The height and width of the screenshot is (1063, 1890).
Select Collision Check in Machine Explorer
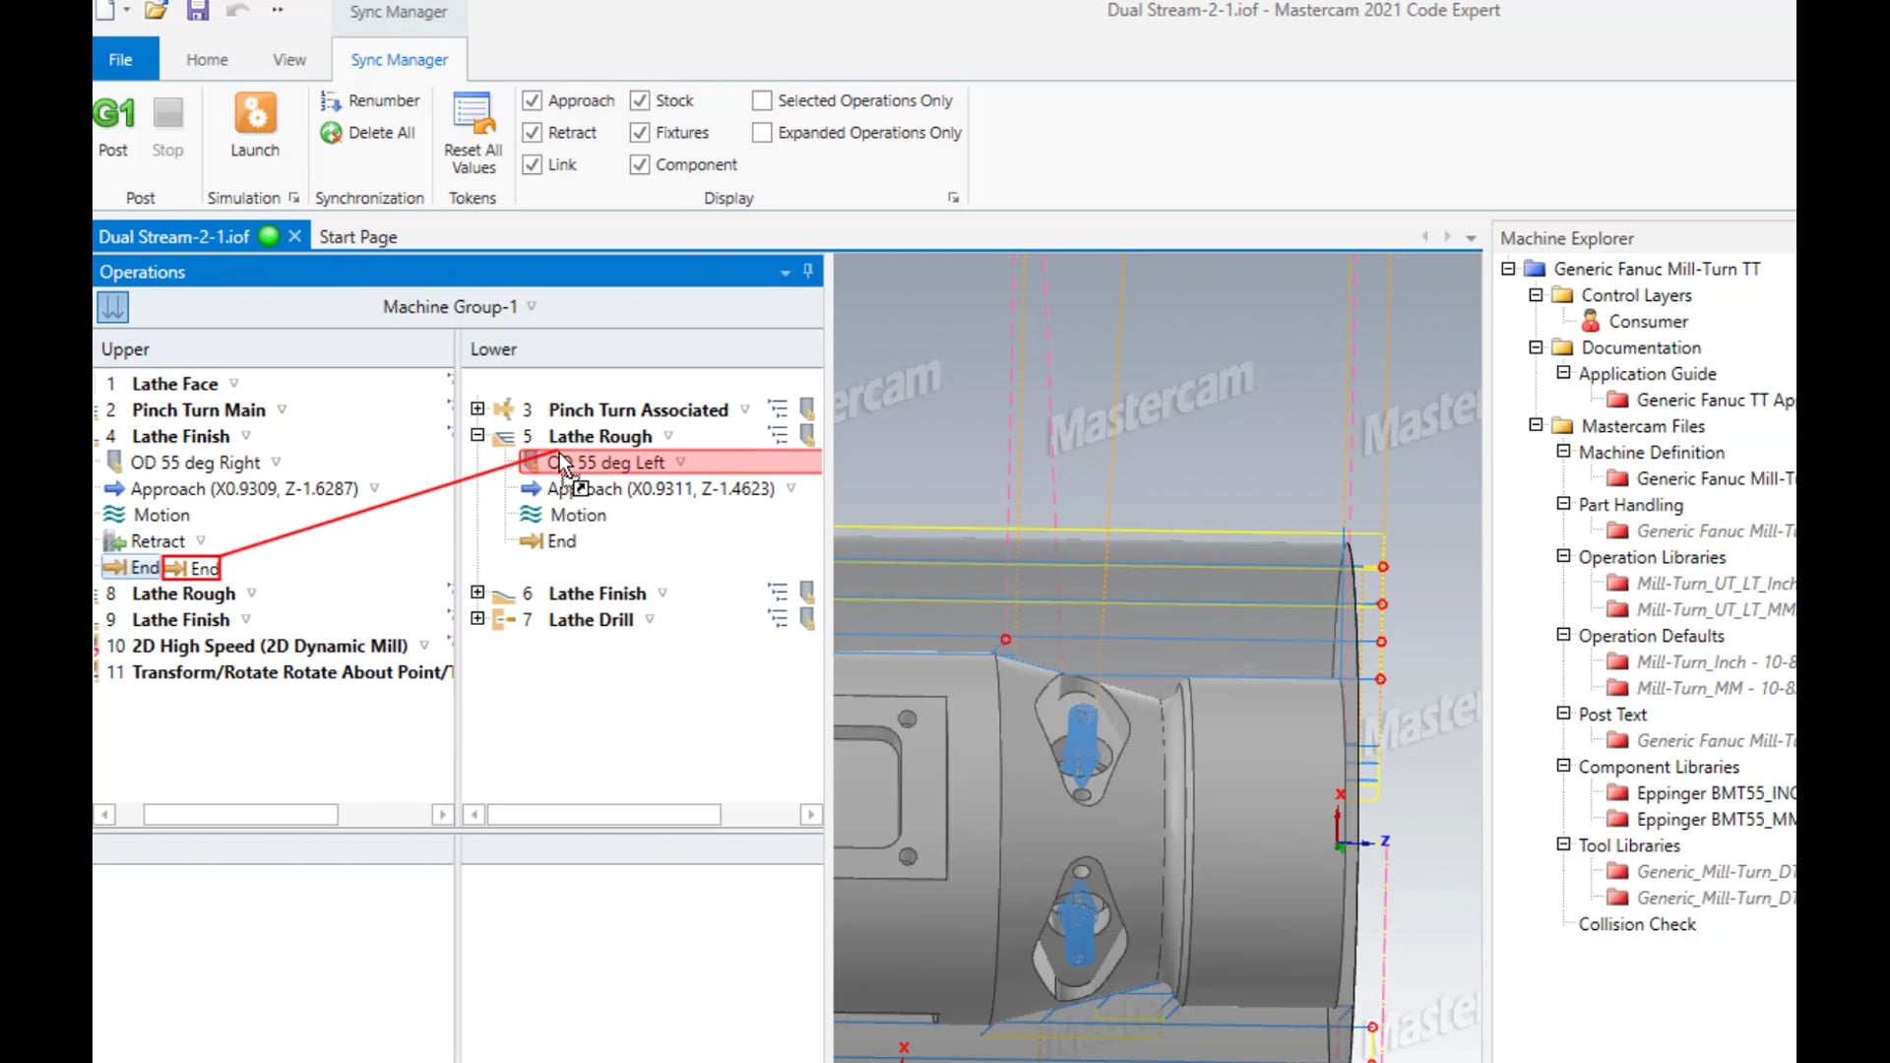pyautogui.click(x=1637, y=924)
